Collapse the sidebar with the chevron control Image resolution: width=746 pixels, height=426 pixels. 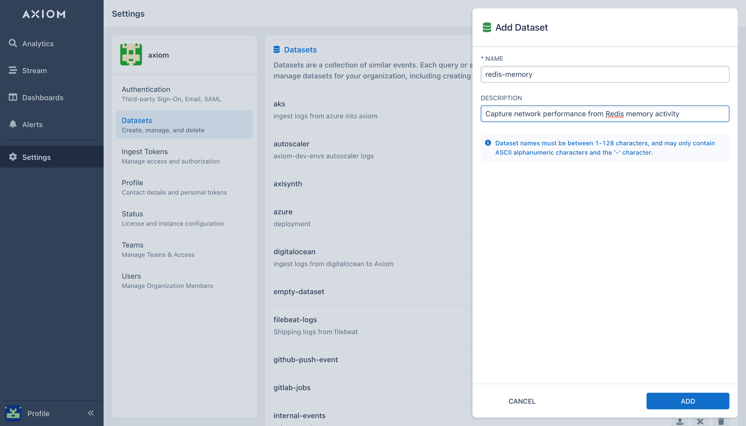tap(91, 413)
